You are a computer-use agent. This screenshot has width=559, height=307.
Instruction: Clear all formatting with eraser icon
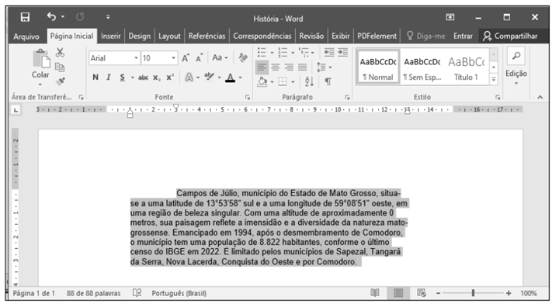tap(243, 57)
